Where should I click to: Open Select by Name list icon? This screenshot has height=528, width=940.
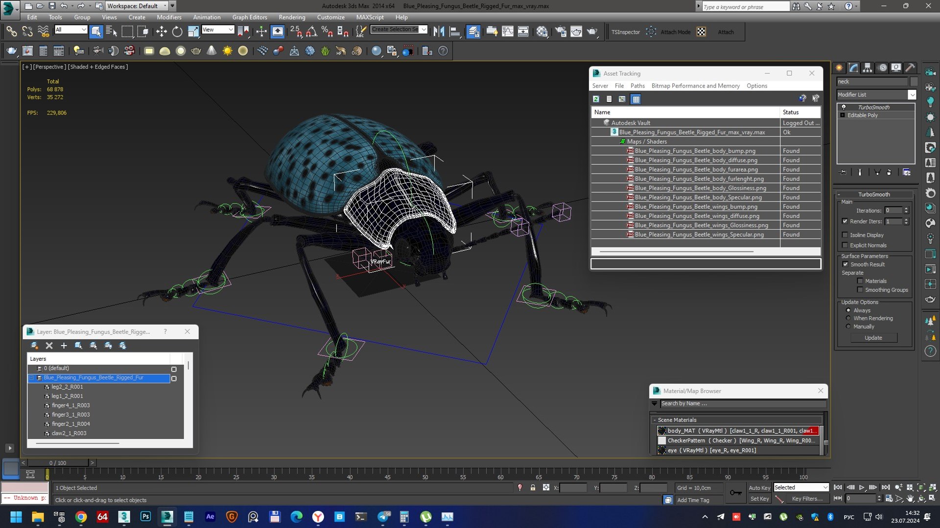112,32
